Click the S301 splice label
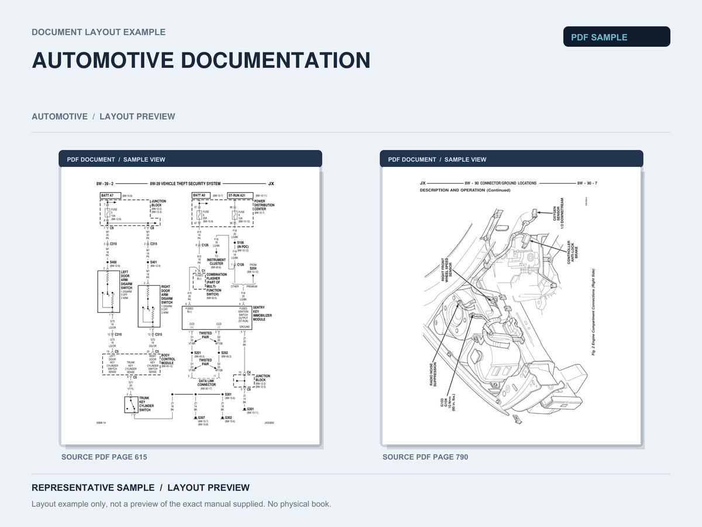Screen dimensions: 702x527 coord(228,395)
